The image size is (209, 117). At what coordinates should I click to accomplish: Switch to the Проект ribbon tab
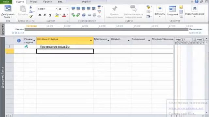[x=47, y=2]
